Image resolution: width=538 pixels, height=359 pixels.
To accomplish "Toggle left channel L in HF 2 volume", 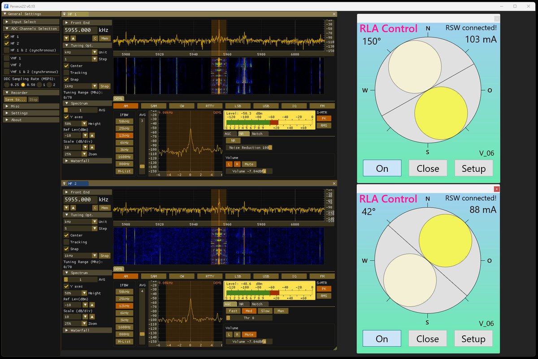I will (x=229, y=334).
